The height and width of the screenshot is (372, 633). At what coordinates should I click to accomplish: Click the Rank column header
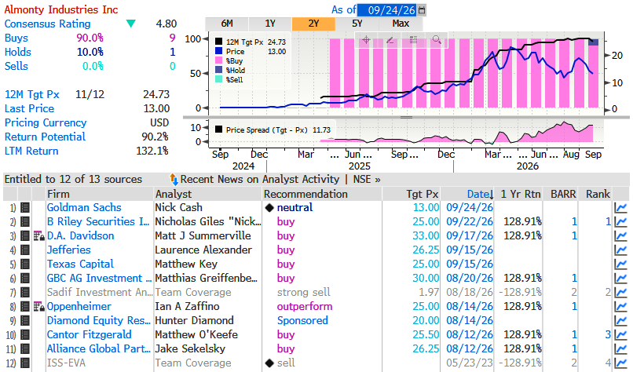pyautogui.click(x=598, y=194)
